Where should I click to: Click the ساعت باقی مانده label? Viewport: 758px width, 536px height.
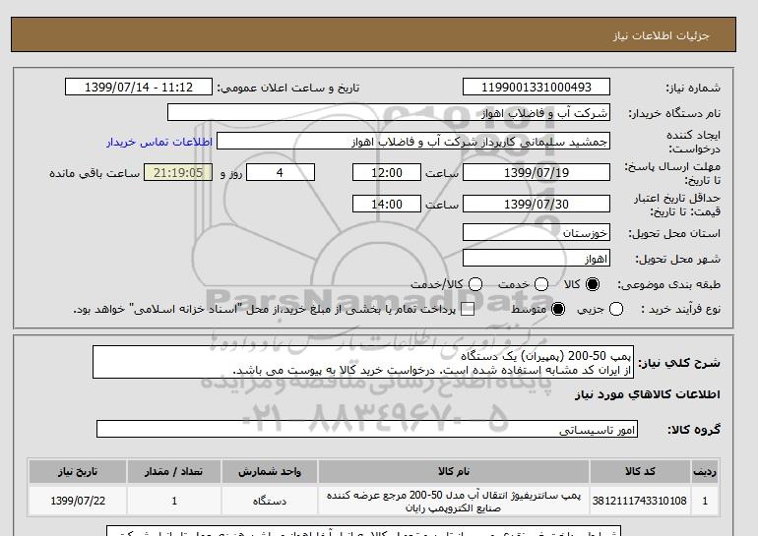pos(95,173)
